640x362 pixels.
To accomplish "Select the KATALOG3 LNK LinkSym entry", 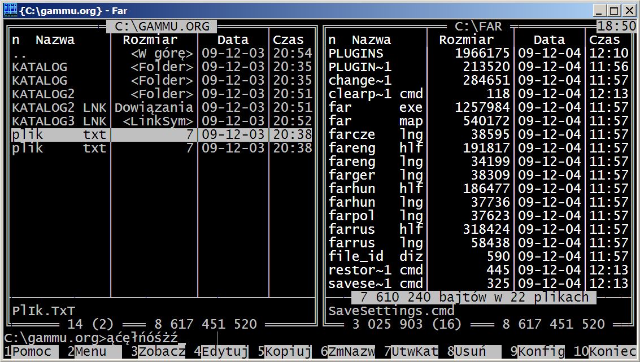I will pos(162,121).
